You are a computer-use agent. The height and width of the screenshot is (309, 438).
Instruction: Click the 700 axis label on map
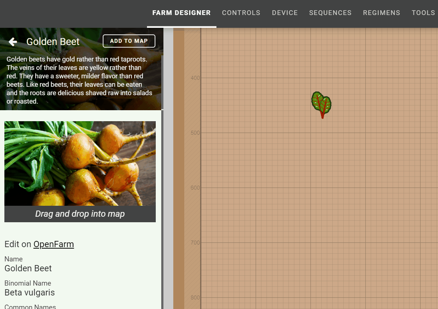pos(195,243)
